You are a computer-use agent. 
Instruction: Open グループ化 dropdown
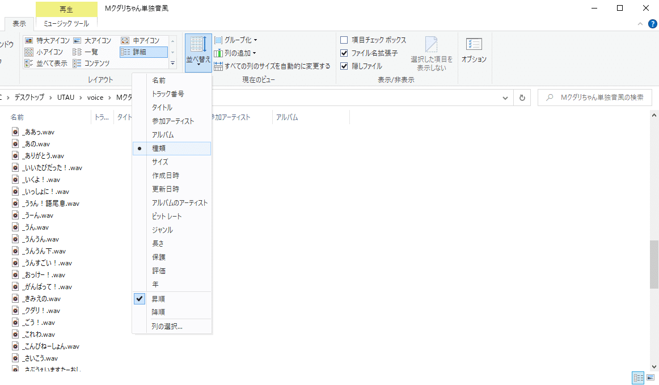[236, 40]
